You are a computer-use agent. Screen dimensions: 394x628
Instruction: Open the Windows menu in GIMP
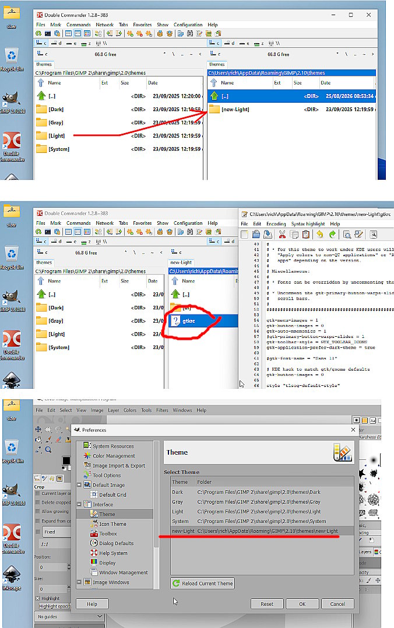click(182, 410)
